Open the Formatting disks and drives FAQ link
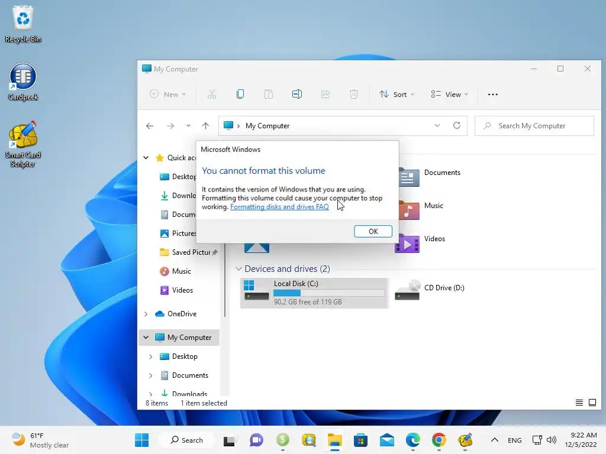Image resolution: width=606 pixels, height=454 pixels. pyautogui.click(x=279, y=206)
